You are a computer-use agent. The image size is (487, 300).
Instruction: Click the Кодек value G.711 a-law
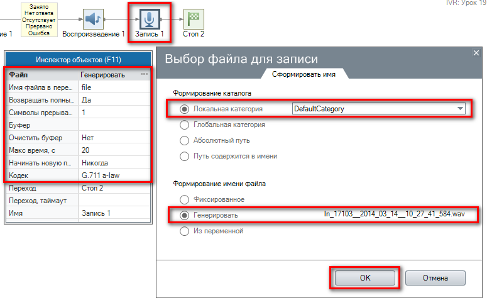[x=114, y=175]
